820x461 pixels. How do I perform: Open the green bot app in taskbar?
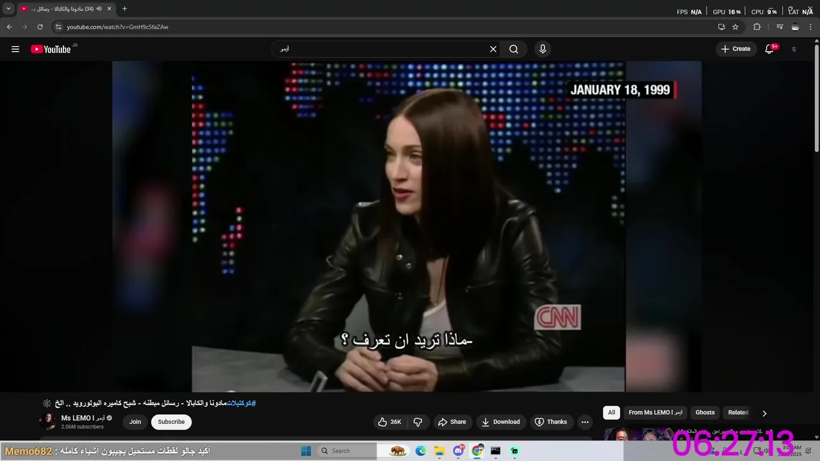514,451
